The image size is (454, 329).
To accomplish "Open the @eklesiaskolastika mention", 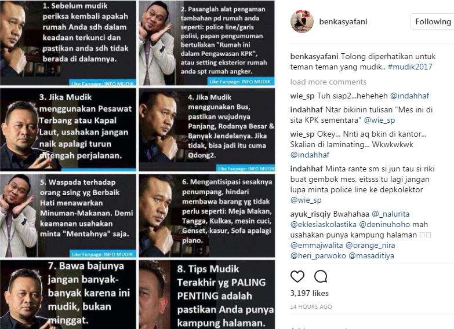I will click(x=323, y=224).
